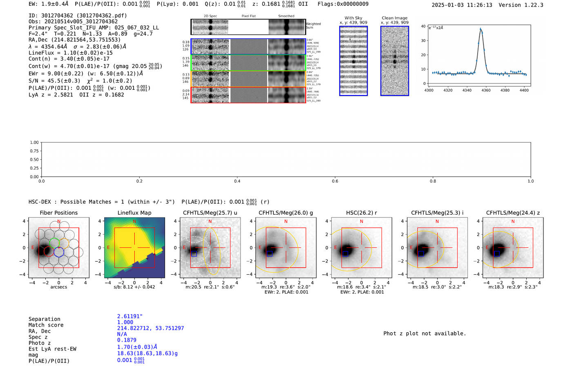
Task: Select the timestamp '2025-01-03 11:26:13'
Action: pos(462,5)
